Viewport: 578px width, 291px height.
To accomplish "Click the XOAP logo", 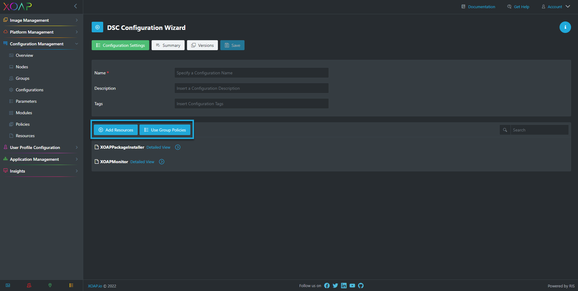I will pos(18,7).
